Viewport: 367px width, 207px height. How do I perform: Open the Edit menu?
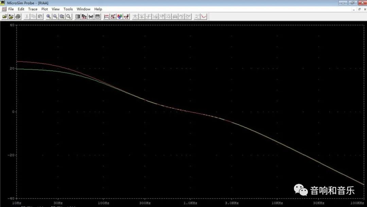pos(21,9)
